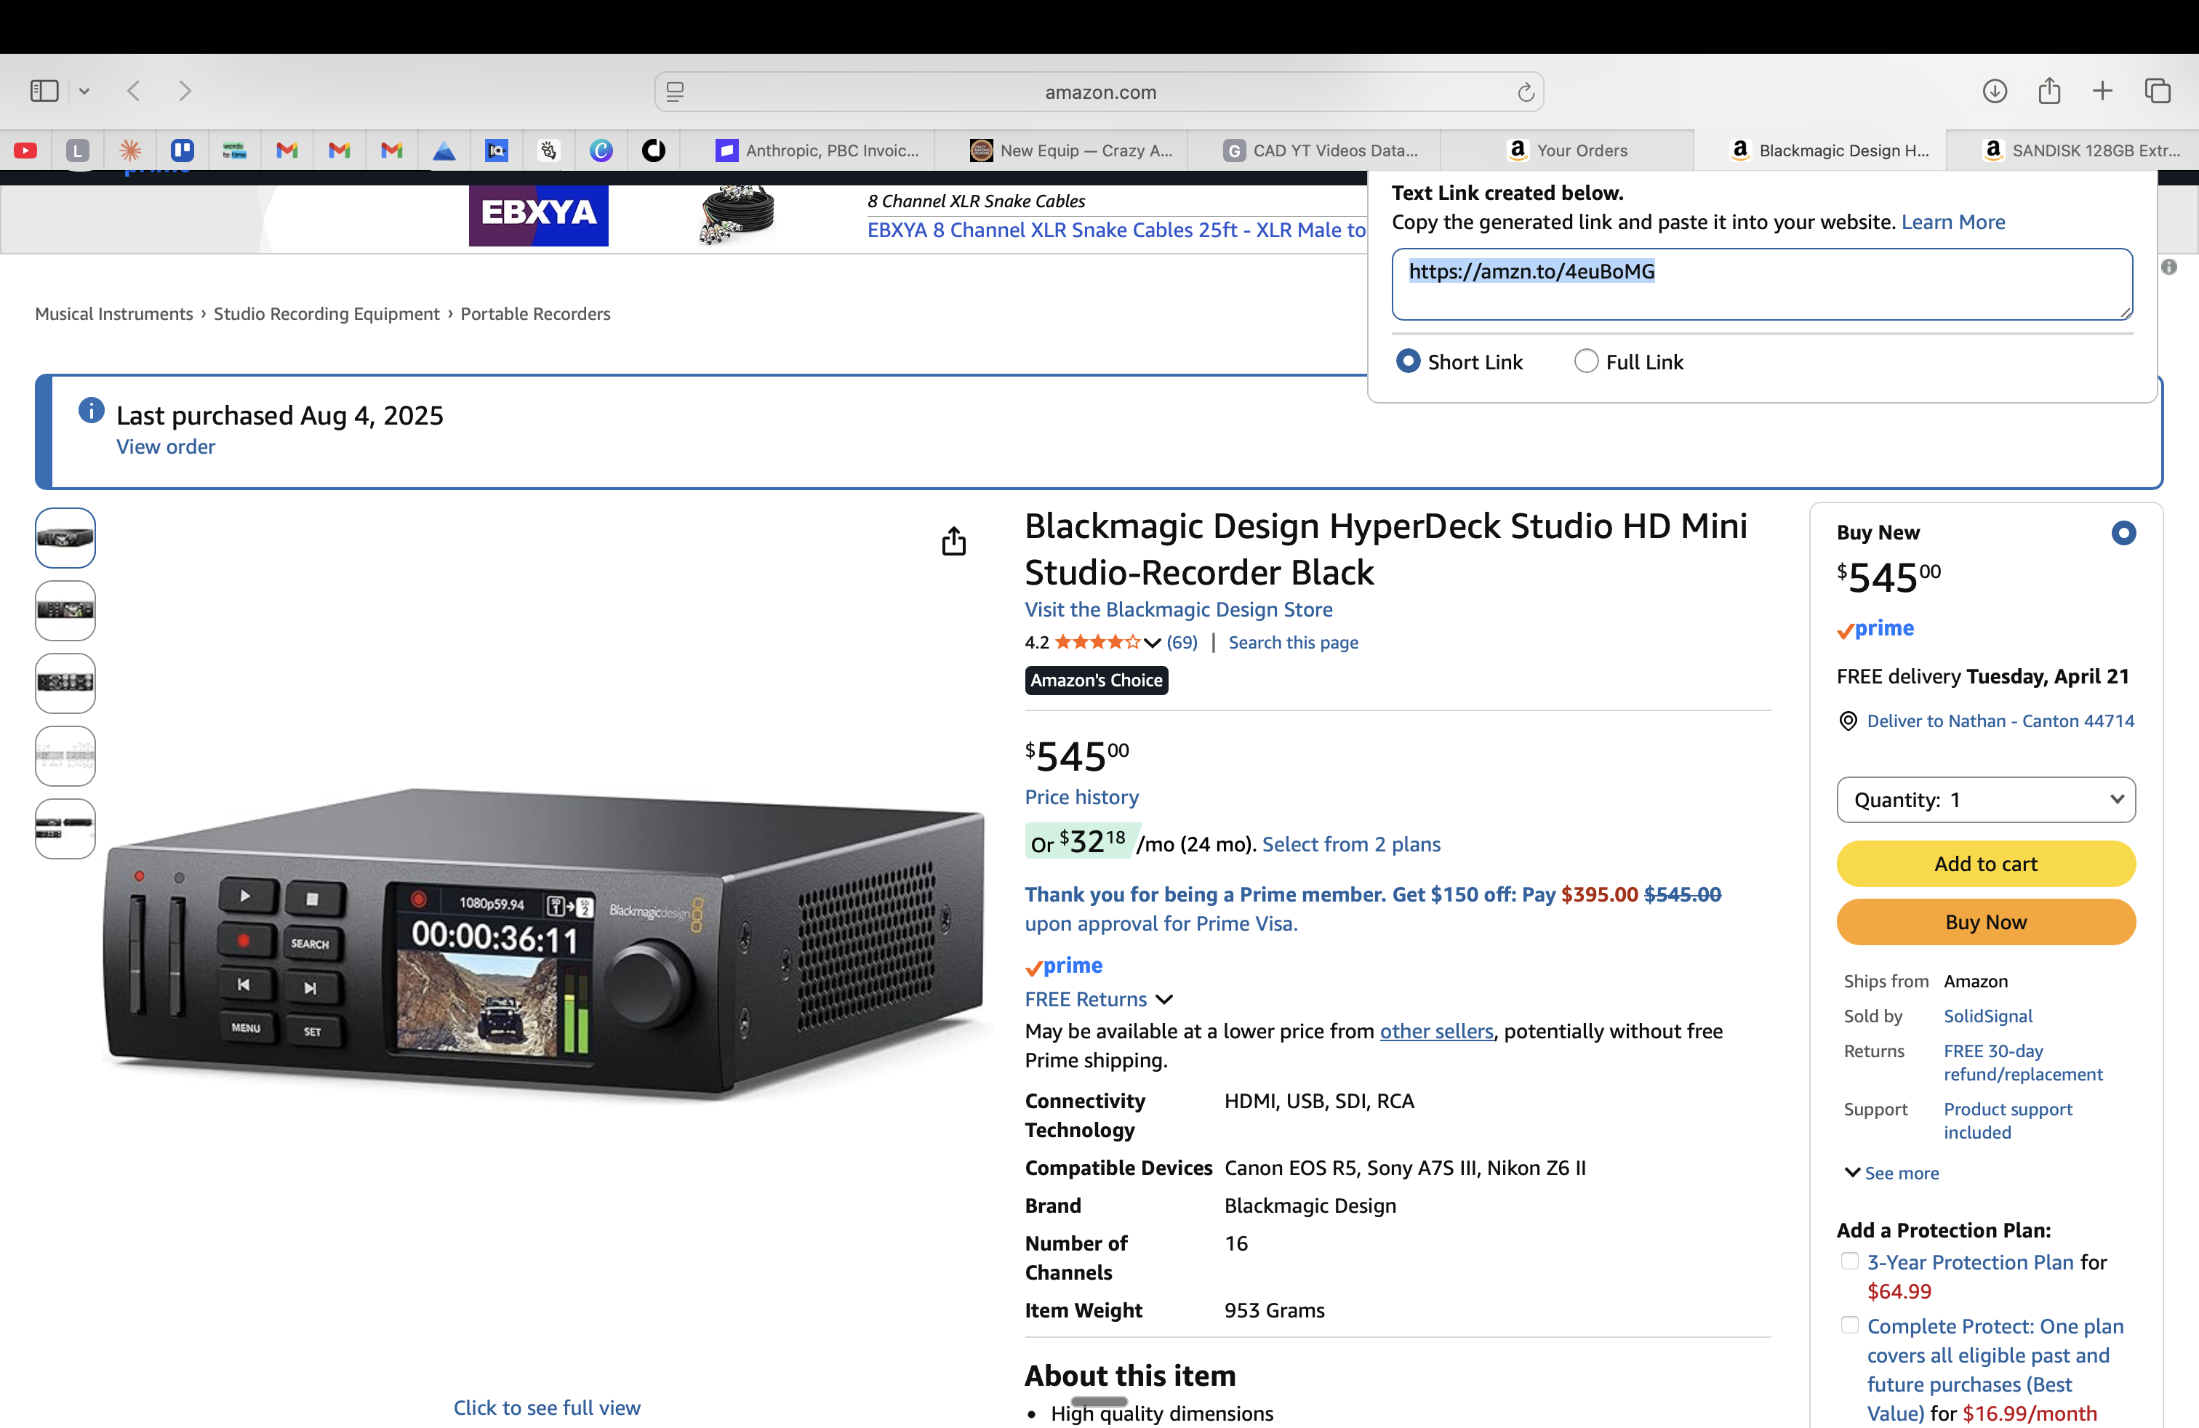Share this product via share icon
The width and height of the screenshot is (2199, 1428).
953,540
